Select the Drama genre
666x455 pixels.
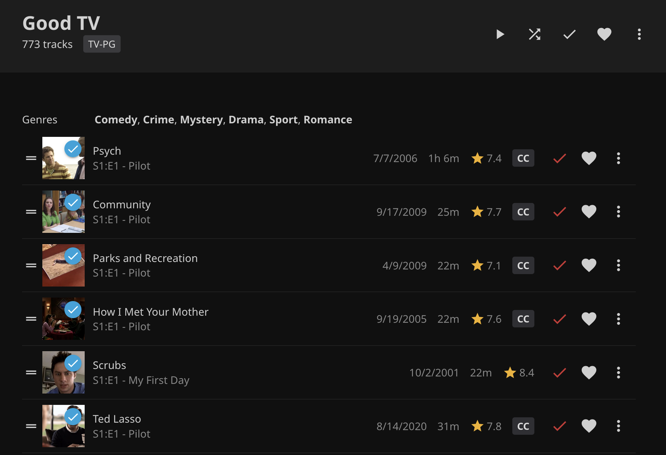pos(246,119)
